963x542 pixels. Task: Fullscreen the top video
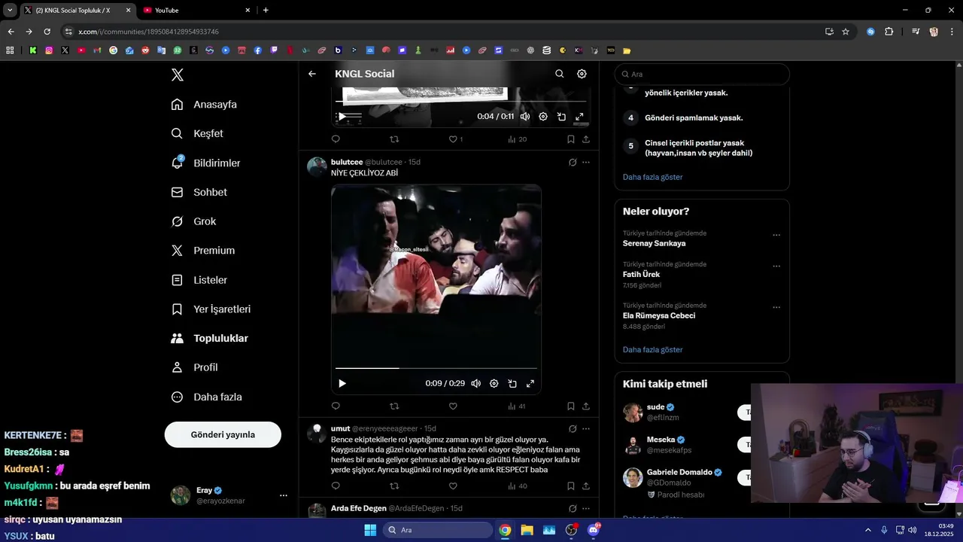coord(579,117)
